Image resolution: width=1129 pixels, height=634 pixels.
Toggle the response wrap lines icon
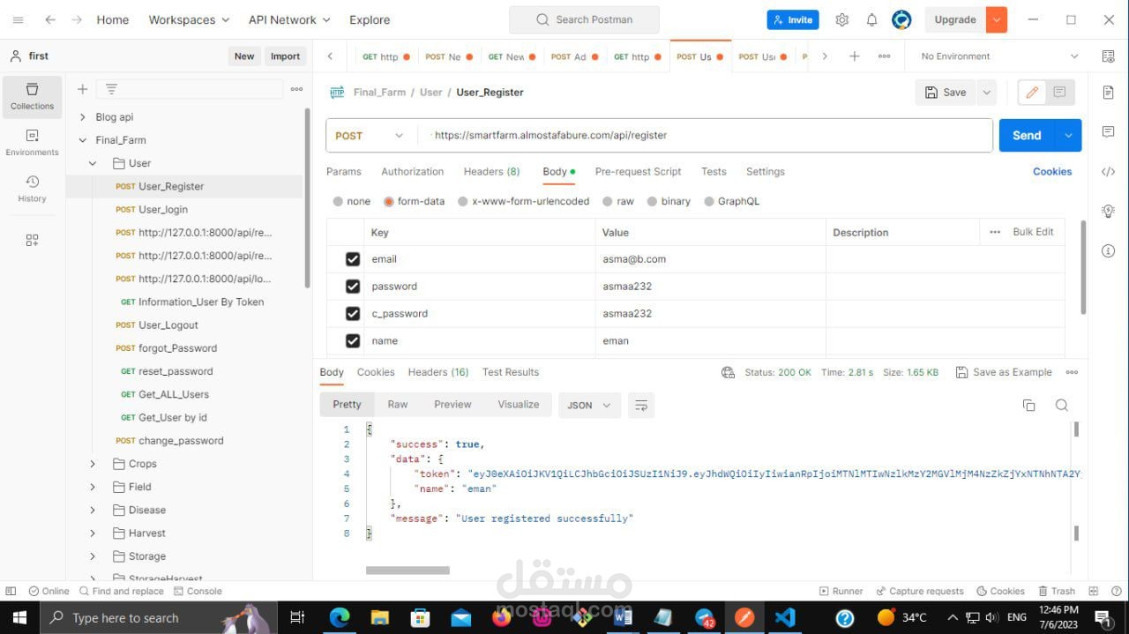click(641, 405)
